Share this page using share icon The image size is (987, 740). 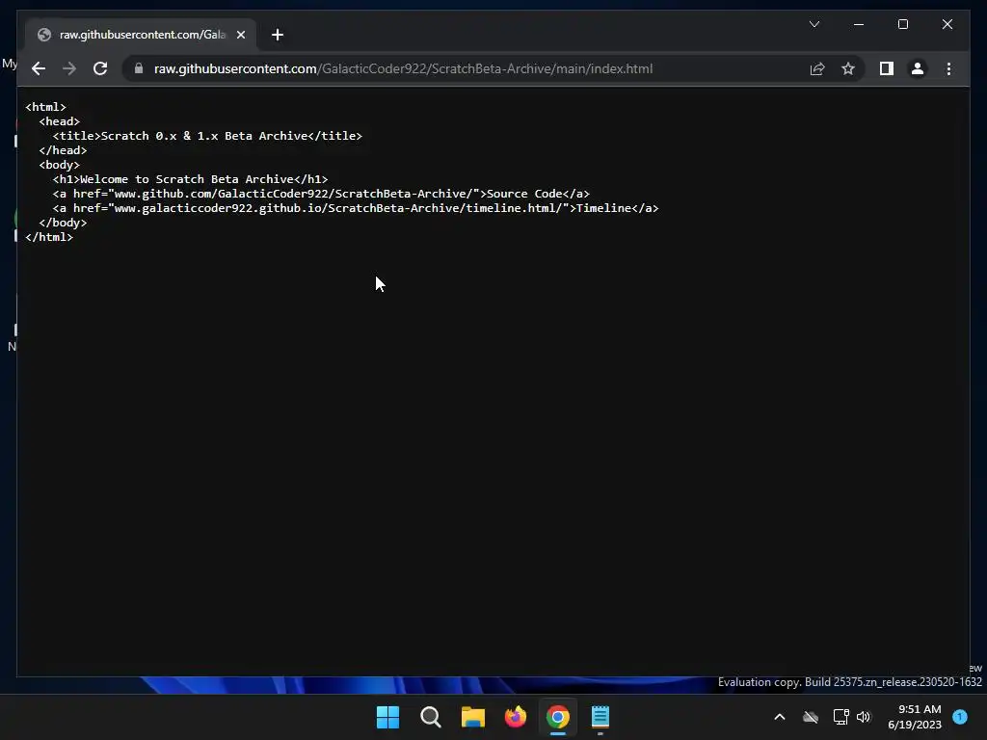pyautogui.click(x=817, y=68)
